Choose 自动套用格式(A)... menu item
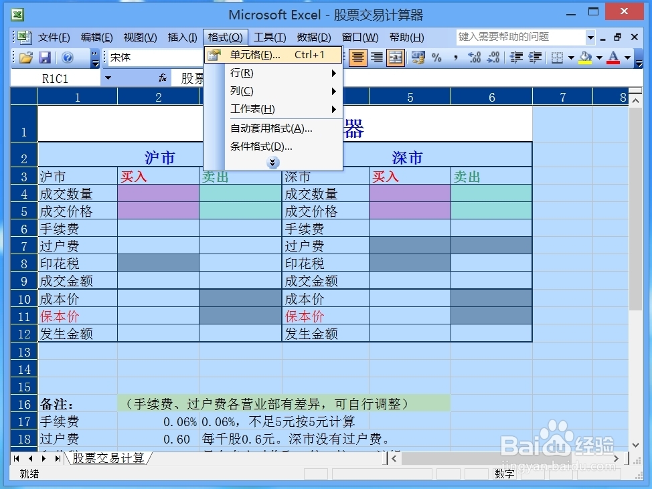The width and height of the screenshot is (652, 489). click(273, 128)
